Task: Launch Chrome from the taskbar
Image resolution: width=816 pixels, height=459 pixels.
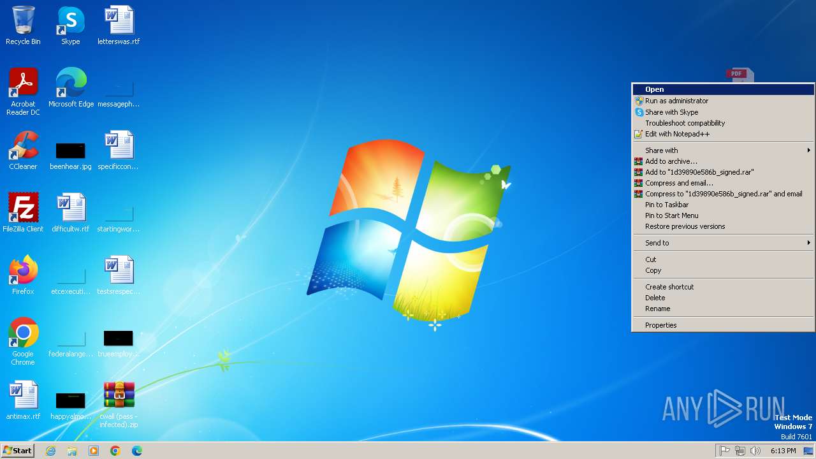Action: pyautogui.click(x=115, y=451)
